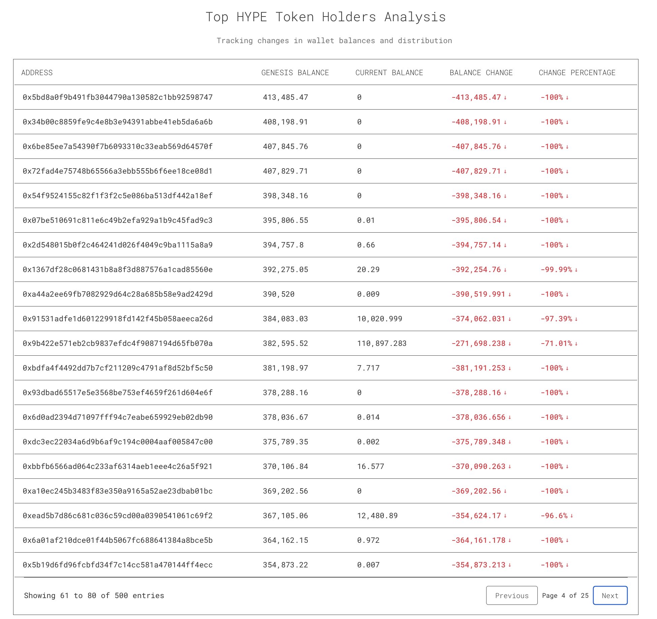Click the Next page button
Viewport: 657px width, 619px height.
[610, 595]
